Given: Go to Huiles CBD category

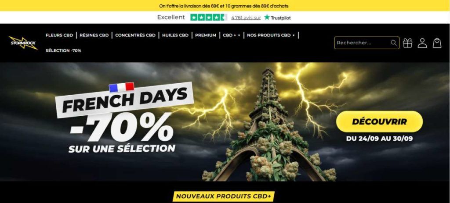Looking at the screenshot, I should pos(175,35).
